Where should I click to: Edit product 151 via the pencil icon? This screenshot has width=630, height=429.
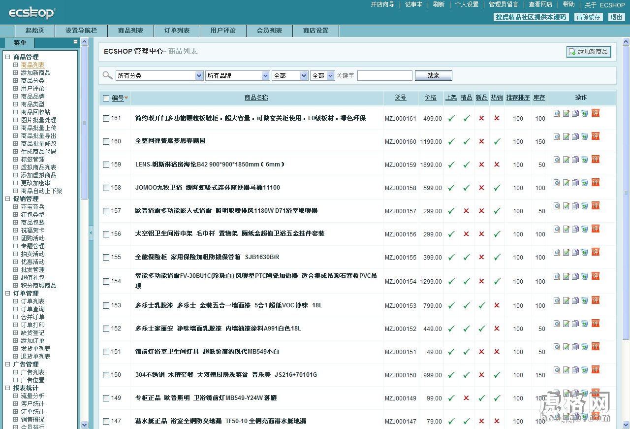coord(566,347)
